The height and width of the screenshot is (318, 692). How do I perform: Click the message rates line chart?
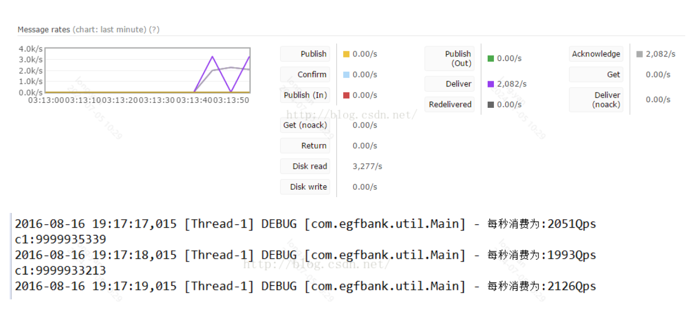[147, 70]
